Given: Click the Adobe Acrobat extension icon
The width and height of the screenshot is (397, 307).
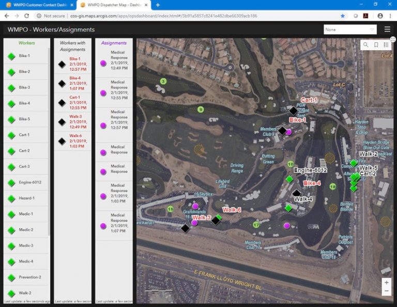Looking at the screenshot, I should tap(365, 16).
